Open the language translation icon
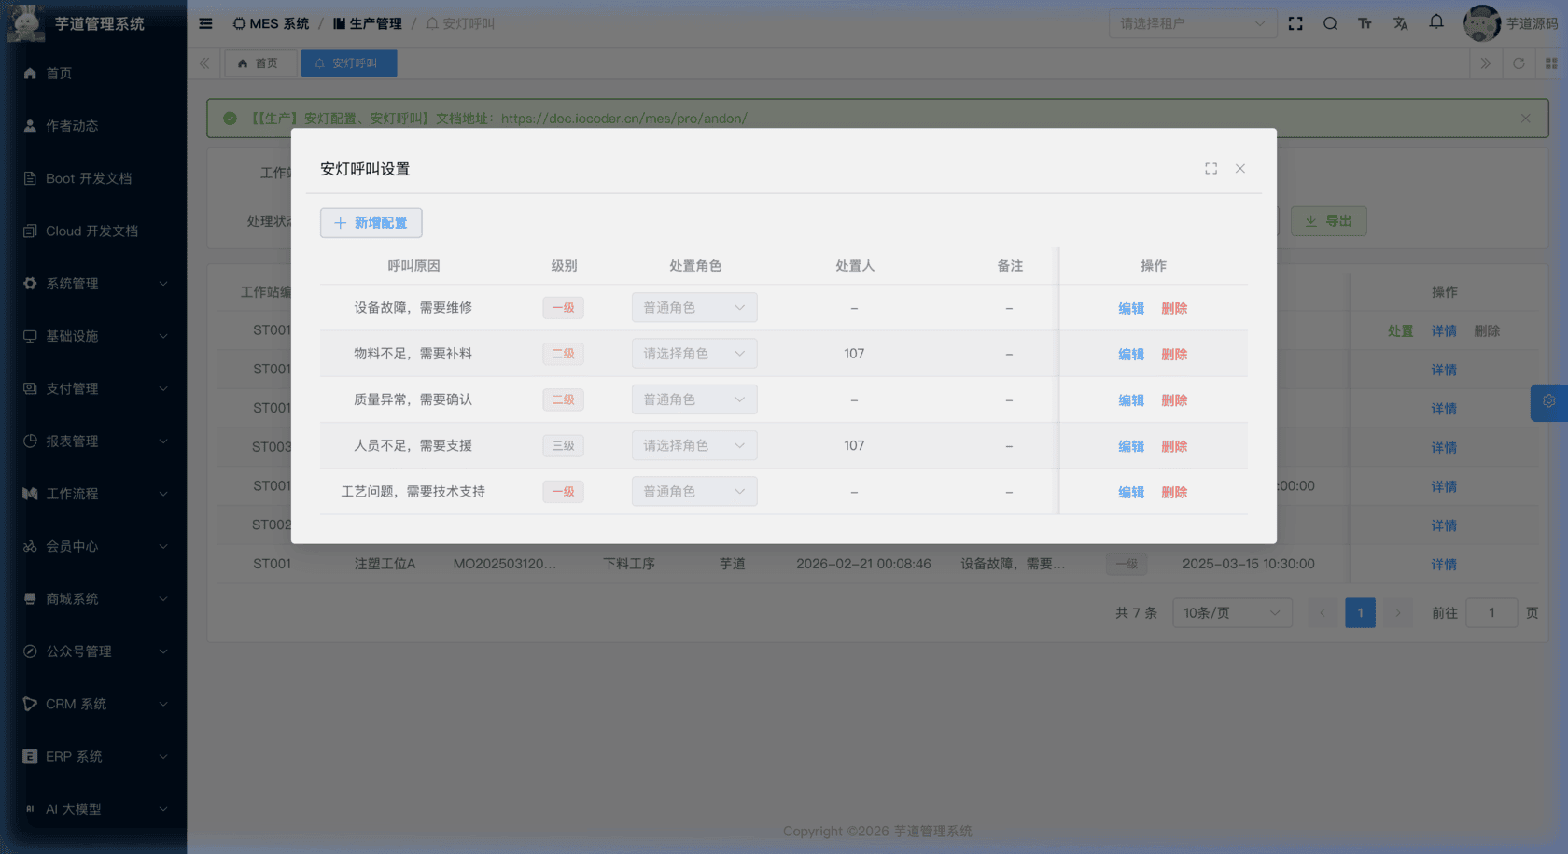Viewport: 1568px width, 854px height. (x=1400, y=23)
